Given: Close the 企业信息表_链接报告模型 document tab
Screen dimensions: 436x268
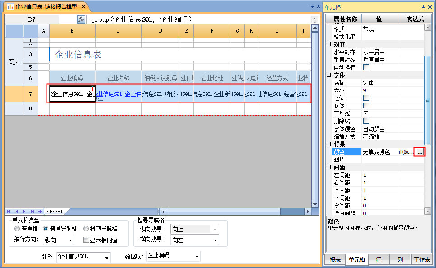Looking at the screenshot, I should (84, 7).
